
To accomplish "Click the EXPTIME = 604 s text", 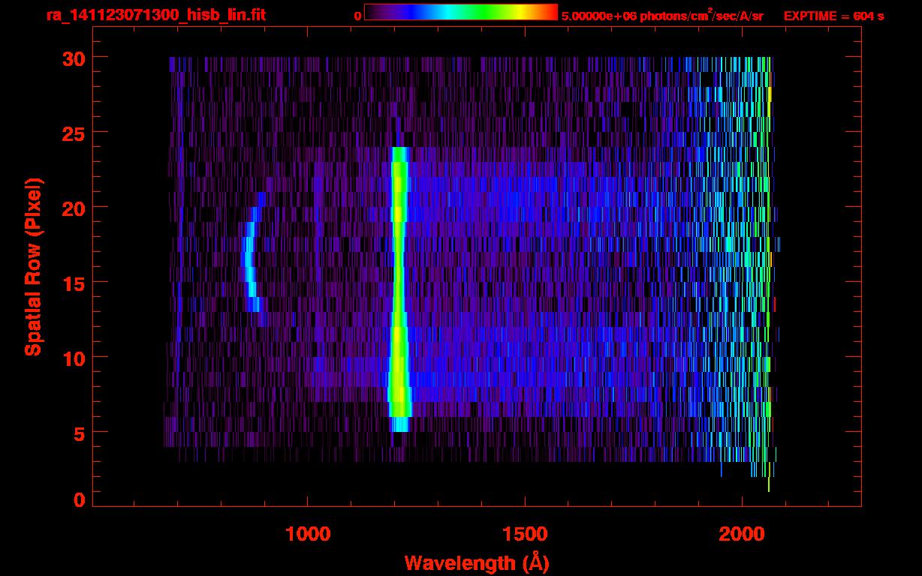I will tap(833, 16).
